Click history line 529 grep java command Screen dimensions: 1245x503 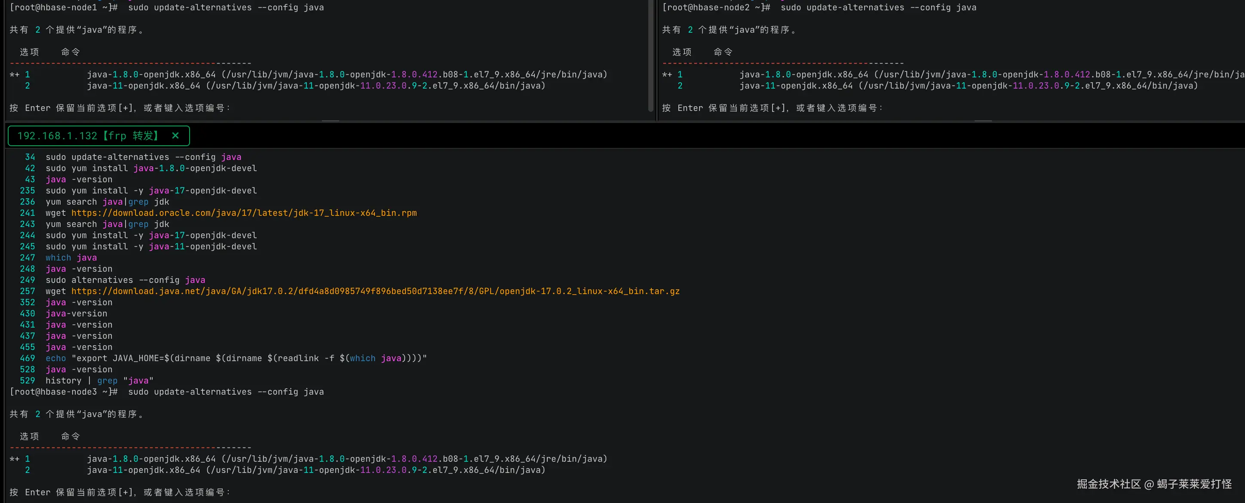[x=99, y=381]
